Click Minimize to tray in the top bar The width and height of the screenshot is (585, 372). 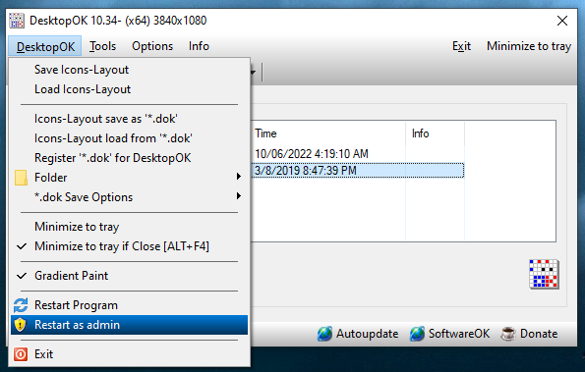[529, 46]
